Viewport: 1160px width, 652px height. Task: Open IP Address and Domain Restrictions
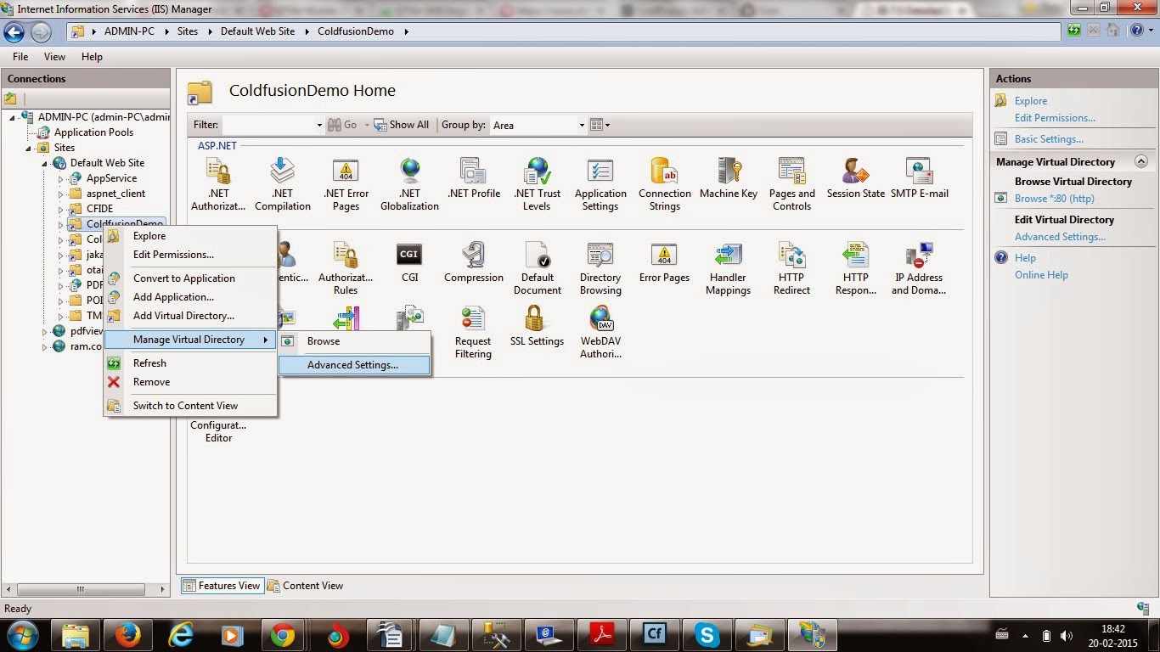pos(920,268)
